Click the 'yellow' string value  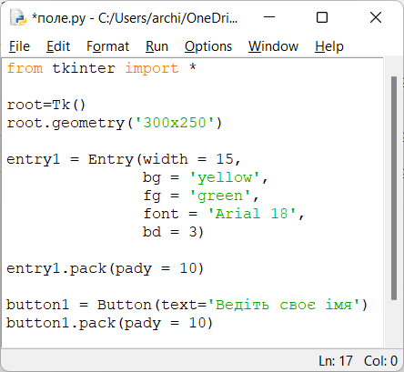(225, 177)
